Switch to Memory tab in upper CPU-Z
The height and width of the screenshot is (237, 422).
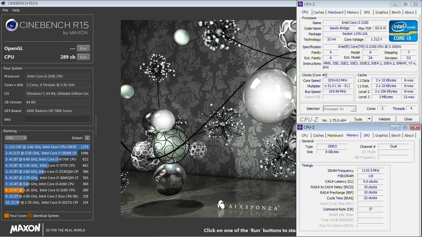coord(353,12)
